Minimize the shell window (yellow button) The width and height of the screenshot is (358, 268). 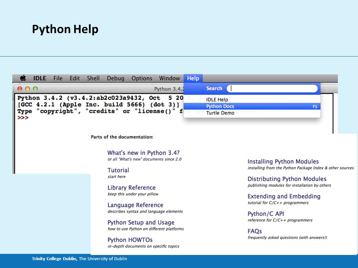pos(28,89)
